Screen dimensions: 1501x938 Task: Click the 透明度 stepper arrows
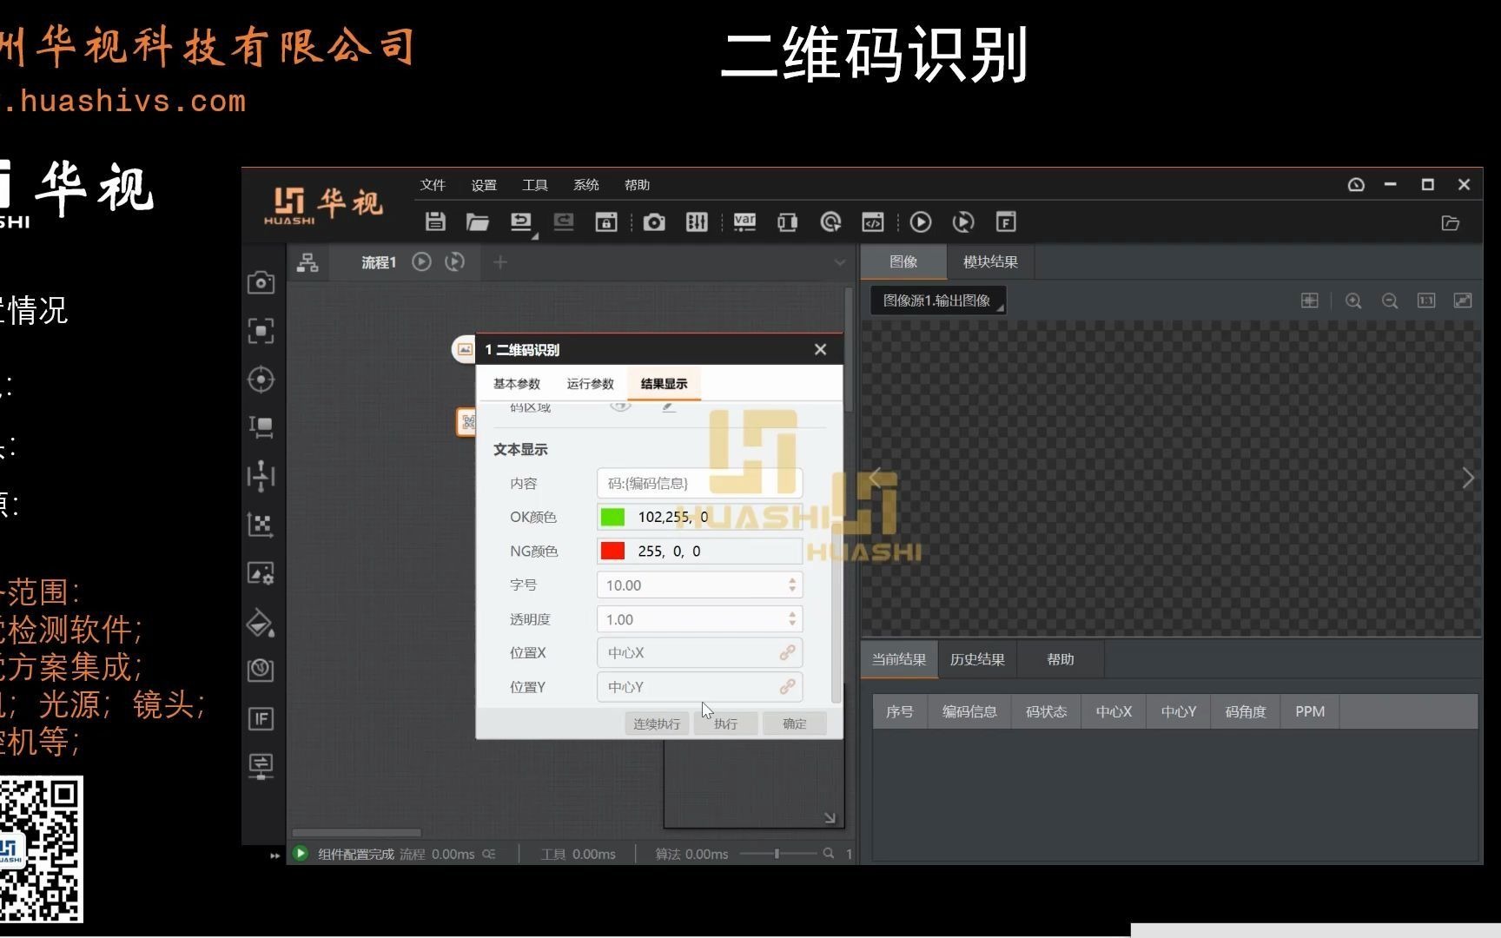(x=792, y=619)
